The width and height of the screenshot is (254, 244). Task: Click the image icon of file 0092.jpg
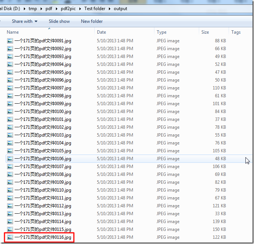[x=10, y=49]
